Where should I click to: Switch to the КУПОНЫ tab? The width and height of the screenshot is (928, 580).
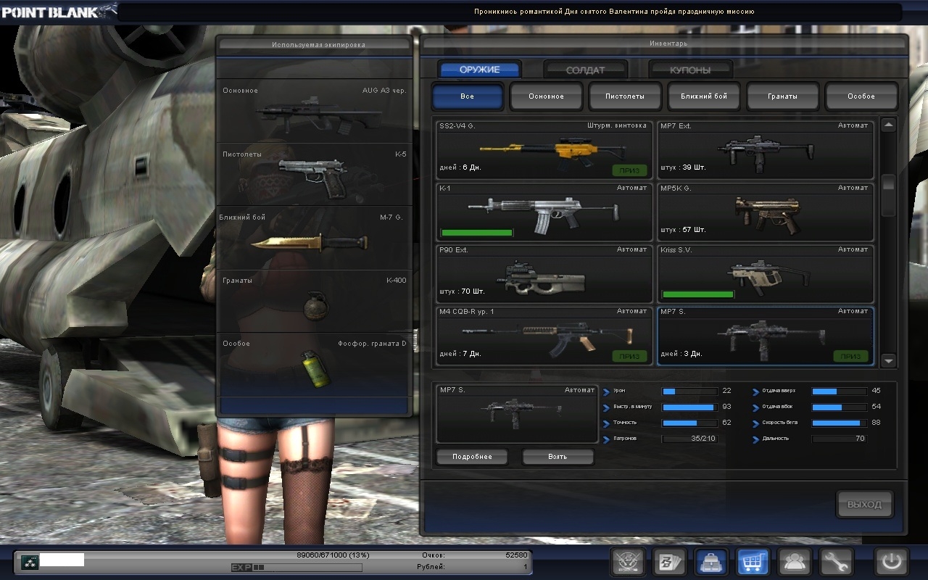click(690, 70)
